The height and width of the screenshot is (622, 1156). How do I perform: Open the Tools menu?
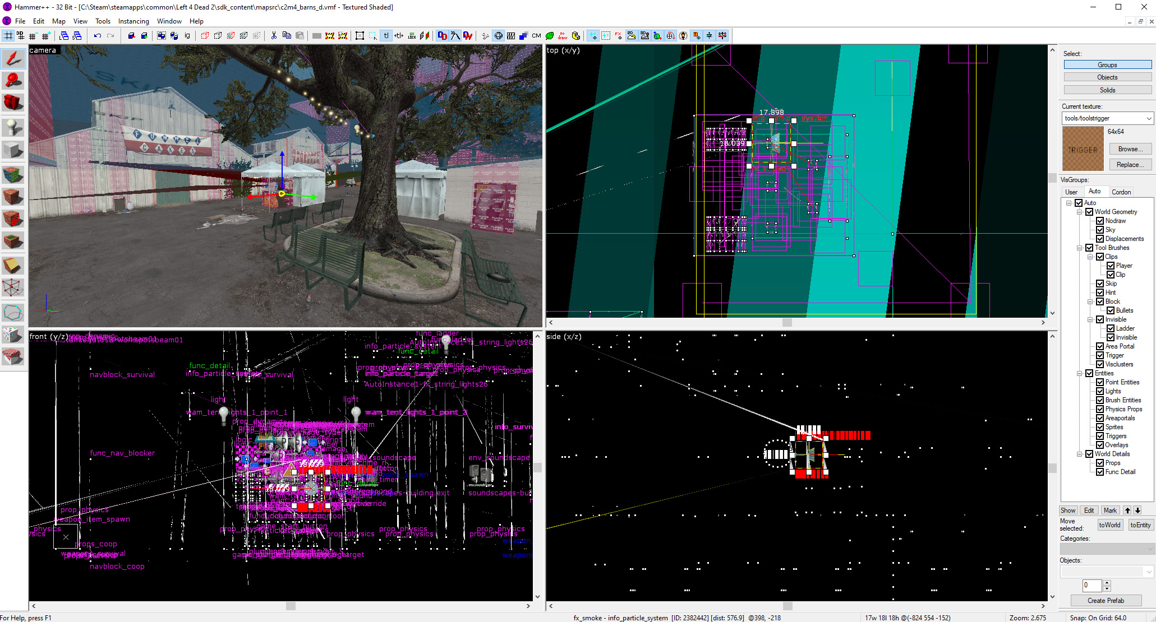[103, 21]
